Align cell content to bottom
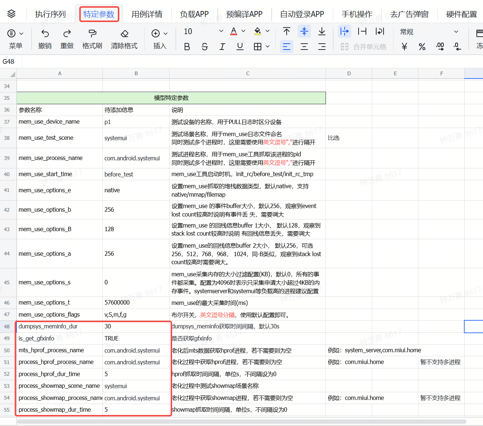Image resolution: width=483 pixels, height=426 pixels. 322,31
